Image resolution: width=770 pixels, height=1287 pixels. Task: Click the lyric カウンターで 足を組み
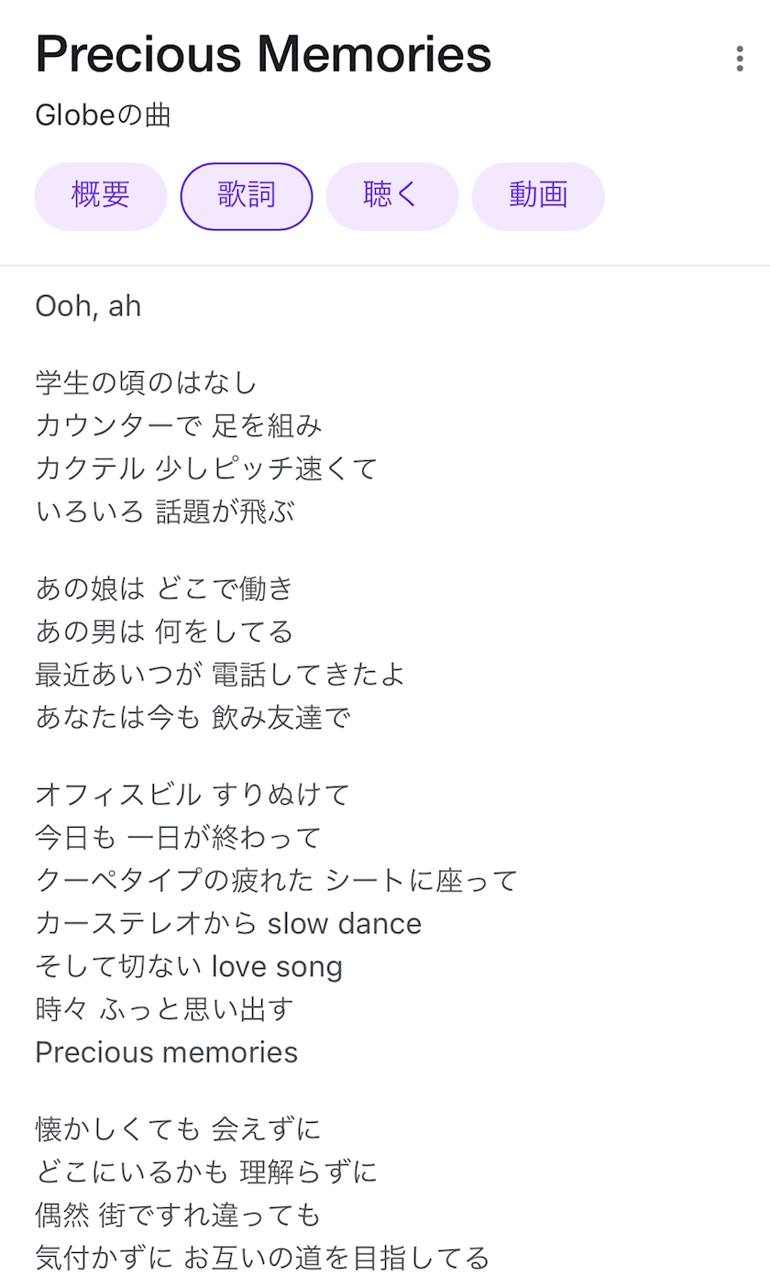[x=179, y=425]
